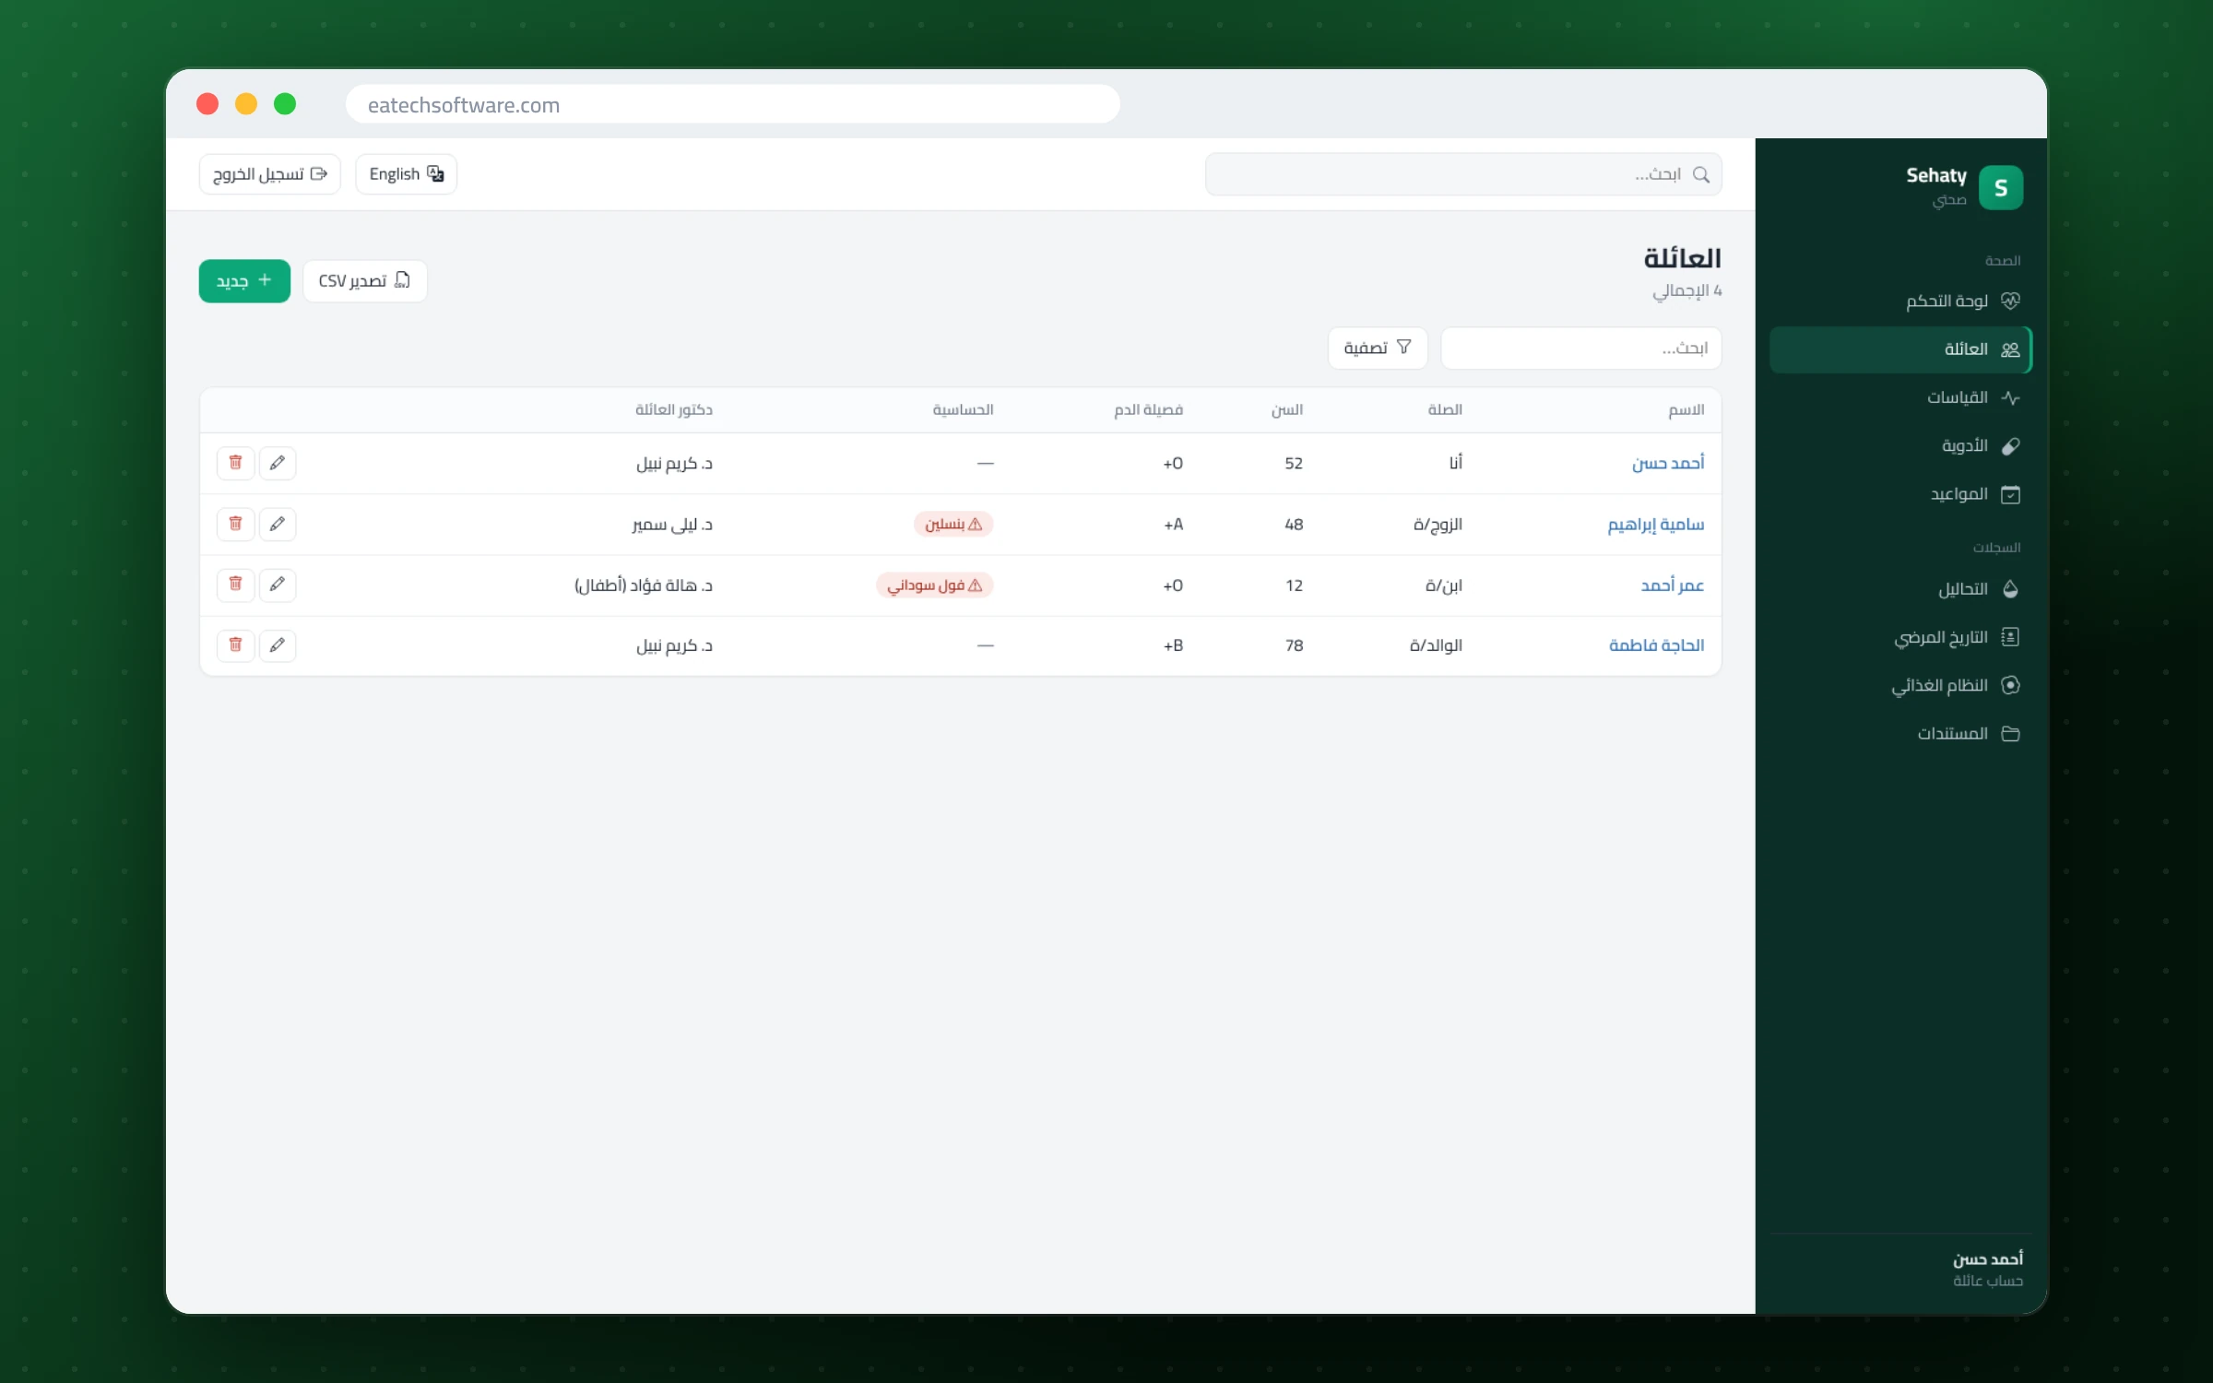The width and height of the screenshot is (2213, 1383).
Task: Click the د. ليلى سمير doctor cell
Action: pyautogui.click(x=672, y=524)
